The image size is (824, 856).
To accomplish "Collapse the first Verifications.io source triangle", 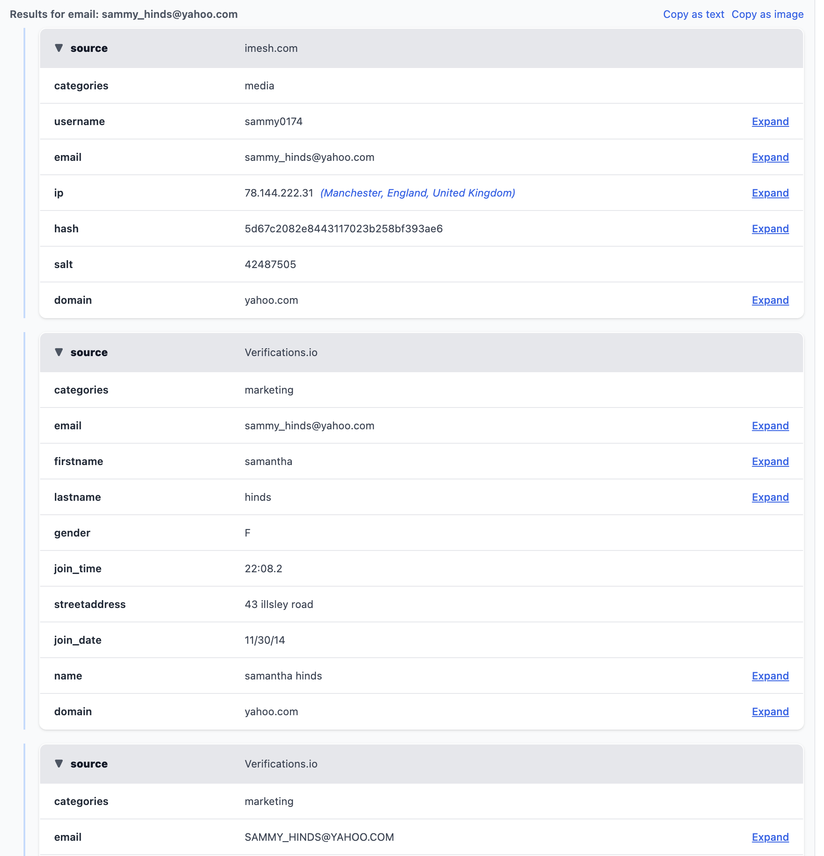I will point(59,353).
